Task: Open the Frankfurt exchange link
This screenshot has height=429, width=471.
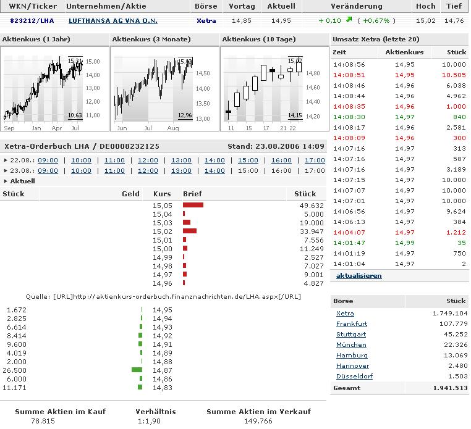Action: [351, 324]
